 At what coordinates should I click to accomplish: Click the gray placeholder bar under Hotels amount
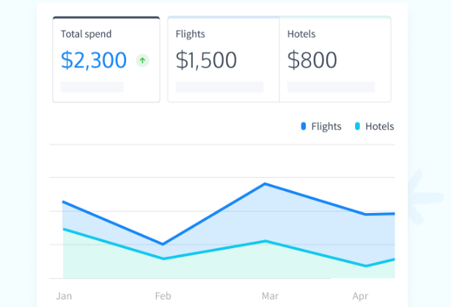tap(331, 87)
